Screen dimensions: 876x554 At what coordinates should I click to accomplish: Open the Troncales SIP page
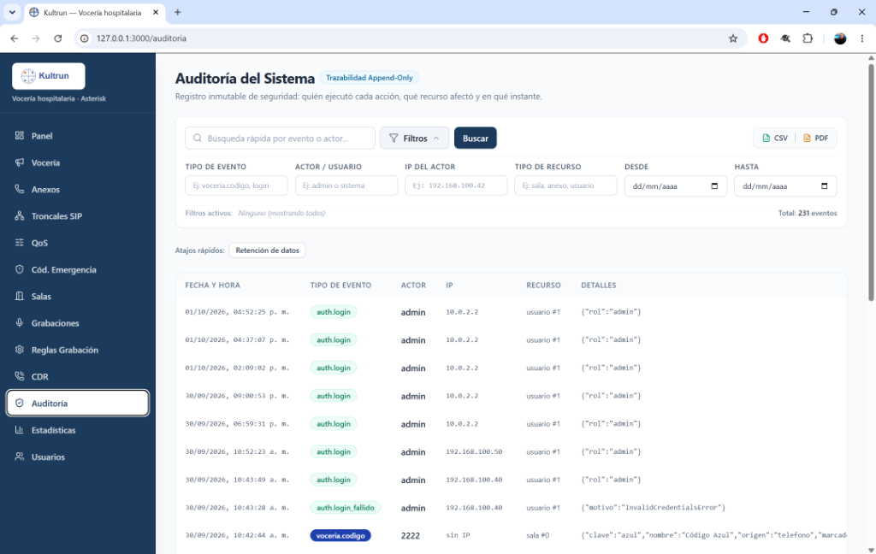[x=78, y=216]
